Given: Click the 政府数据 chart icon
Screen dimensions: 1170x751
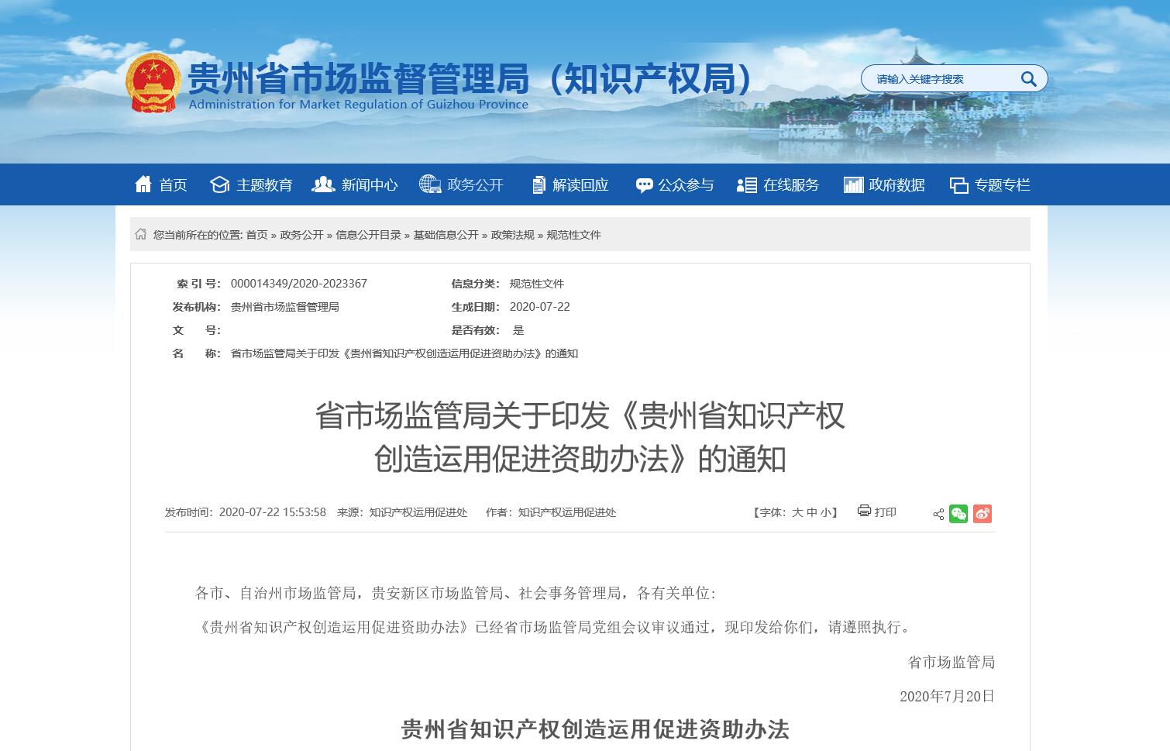Looking at the screenshot, I should click(854, 184).
